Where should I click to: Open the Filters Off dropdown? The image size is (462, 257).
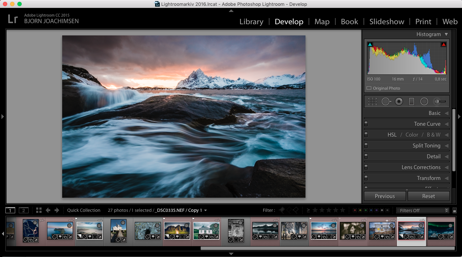(x=422, y=210)
